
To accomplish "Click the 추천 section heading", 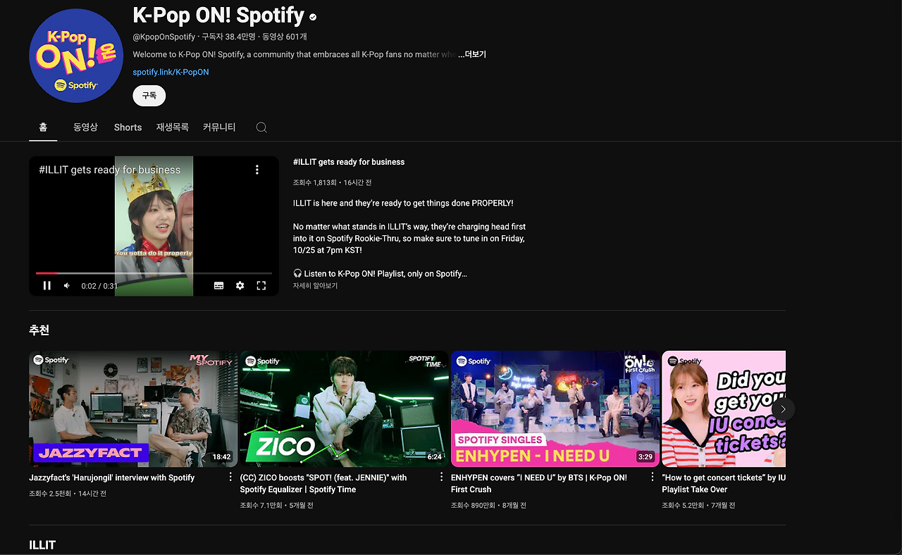I will tap(39, 330).
